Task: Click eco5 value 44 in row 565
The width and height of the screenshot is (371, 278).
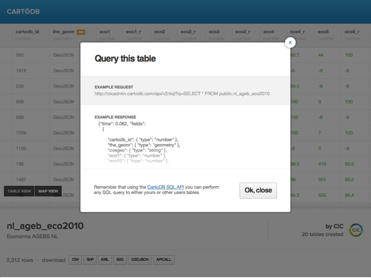Action: tap(321, 55)
